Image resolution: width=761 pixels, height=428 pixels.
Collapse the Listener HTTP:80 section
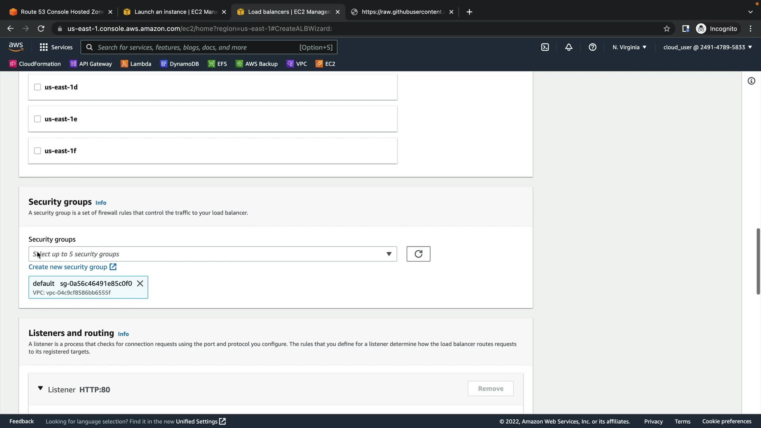[x=40, y=389]
